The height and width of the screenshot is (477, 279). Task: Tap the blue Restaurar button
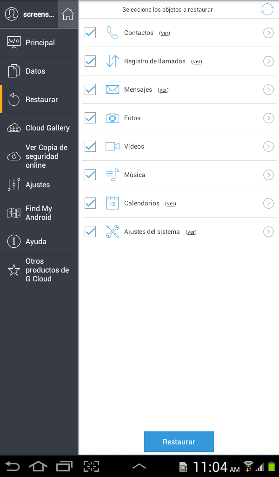tap(179, 442)
